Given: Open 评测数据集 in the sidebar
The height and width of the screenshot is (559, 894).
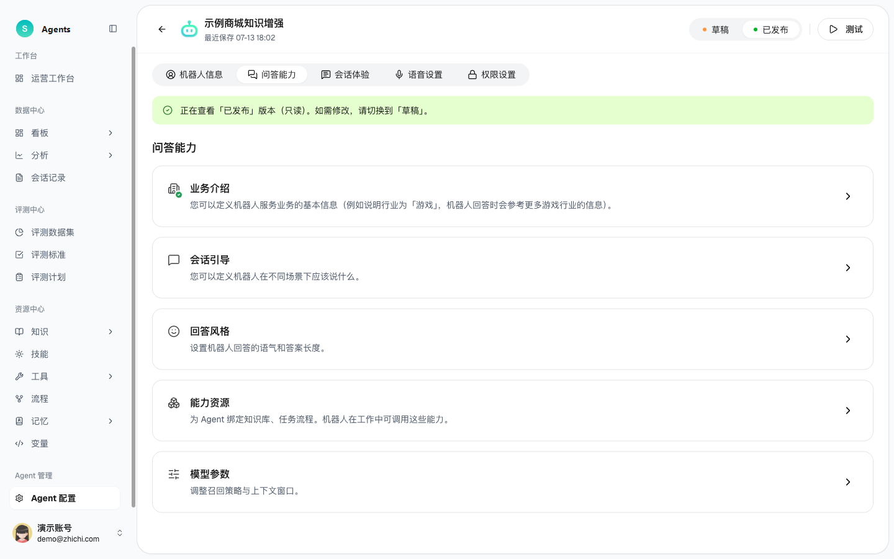Looking at the screenshot, I should coord(65,232).
